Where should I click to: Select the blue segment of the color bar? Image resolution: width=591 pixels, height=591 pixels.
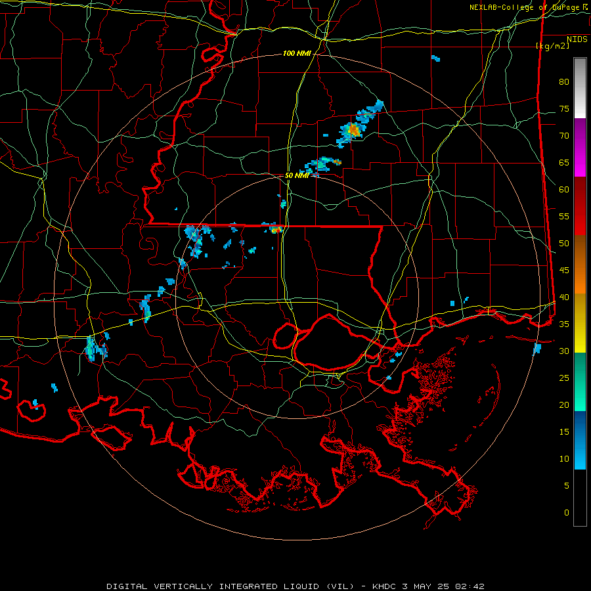(x=580, y=440)
